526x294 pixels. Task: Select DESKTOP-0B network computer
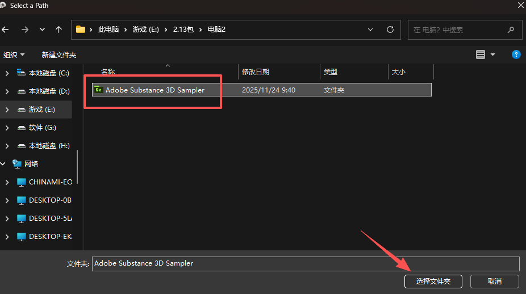(44, 200)
